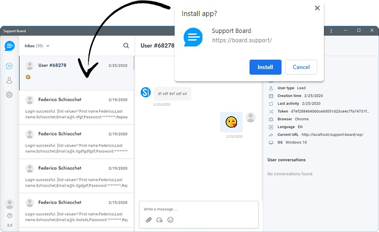Click the Language icon in the user details
The width and height of the screenshot is (379, 232).
(x=271, y=127)
